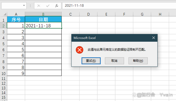
Task: Click cell A4 with value 3
Action: [16, 37]
